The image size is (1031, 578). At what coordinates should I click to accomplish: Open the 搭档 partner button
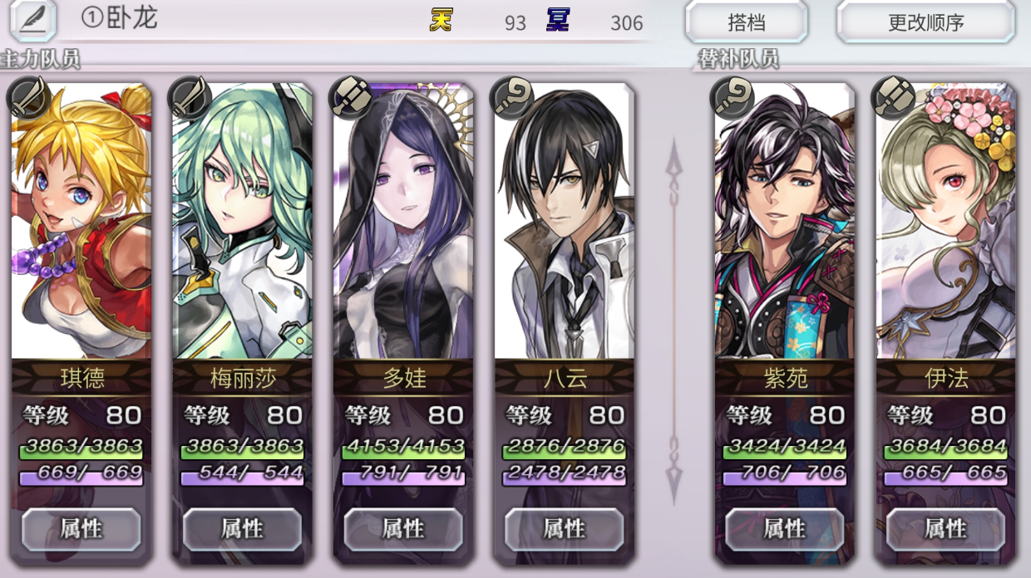(746, 22)
